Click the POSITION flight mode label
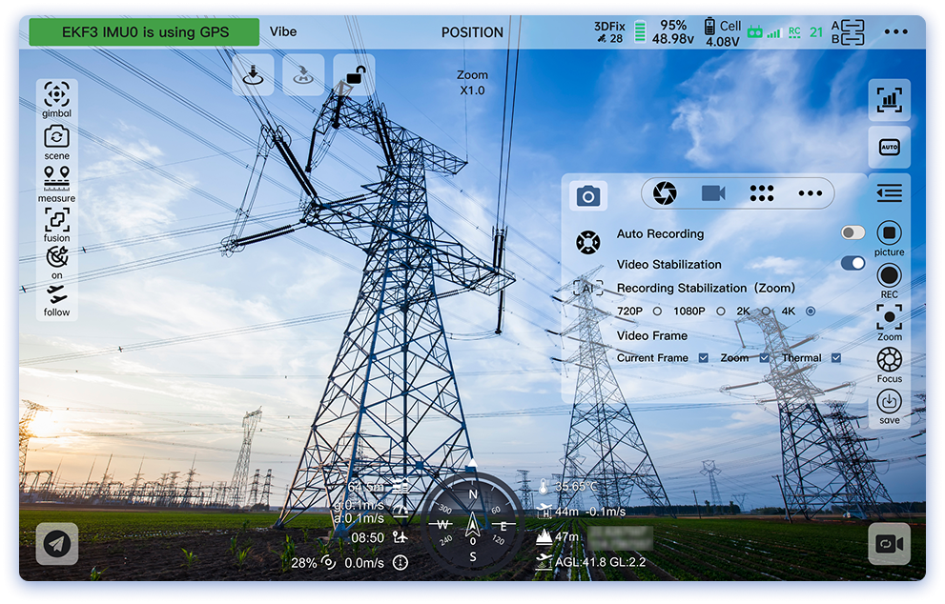The height and width of the screenshot is (604, 945). 472,32
